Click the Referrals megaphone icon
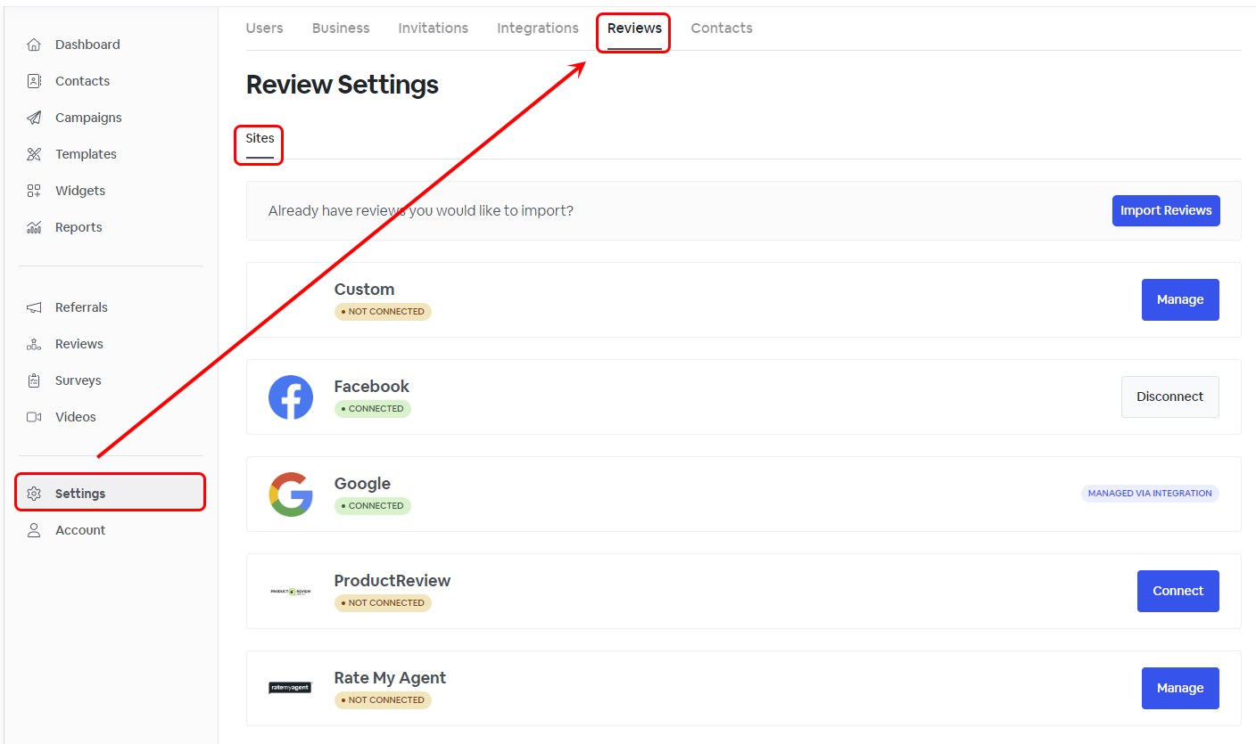Viewport: 1256px width, 744px height. (34, 307)
